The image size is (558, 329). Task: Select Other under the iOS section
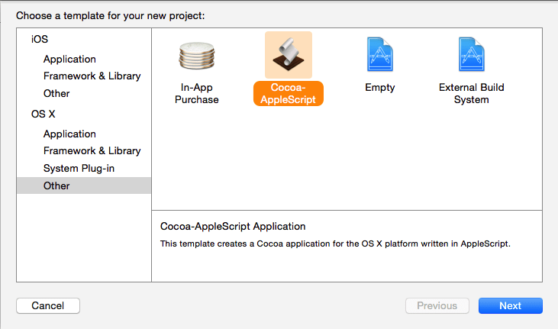point(56,93)
